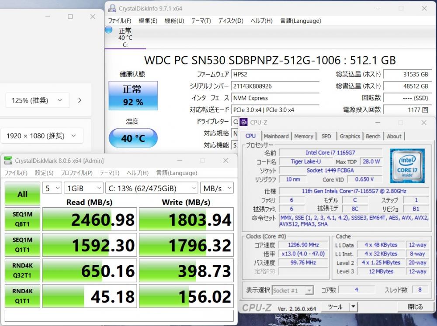The height and width of the screenshot is (326, 437).
Task: Click the processor name Intel Core i7 1165G7
Action: pos(330,153)
